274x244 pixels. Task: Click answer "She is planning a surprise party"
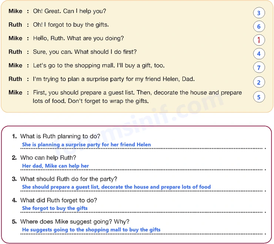click(86, 144)
